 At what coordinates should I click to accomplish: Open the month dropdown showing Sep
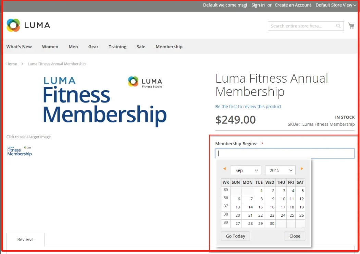click(x=246, y=170)
